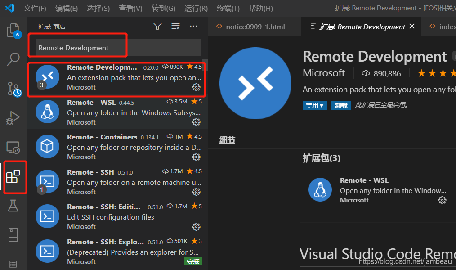This screenshot has height=270, width=456.
Task: Select the 细节 details section tab
Action: [x=227, y=140]
